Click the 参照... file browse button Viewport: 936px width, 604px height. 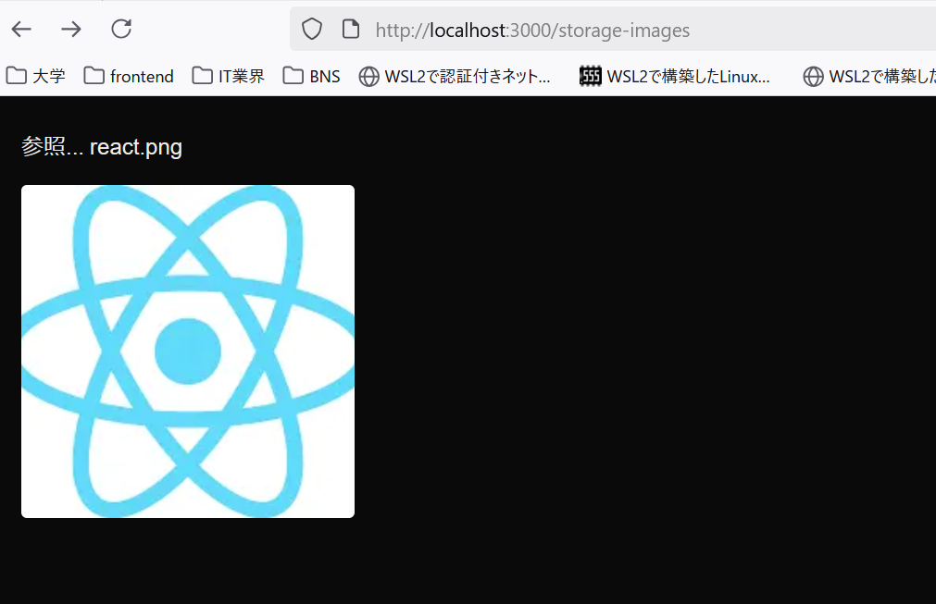point(53,147)
